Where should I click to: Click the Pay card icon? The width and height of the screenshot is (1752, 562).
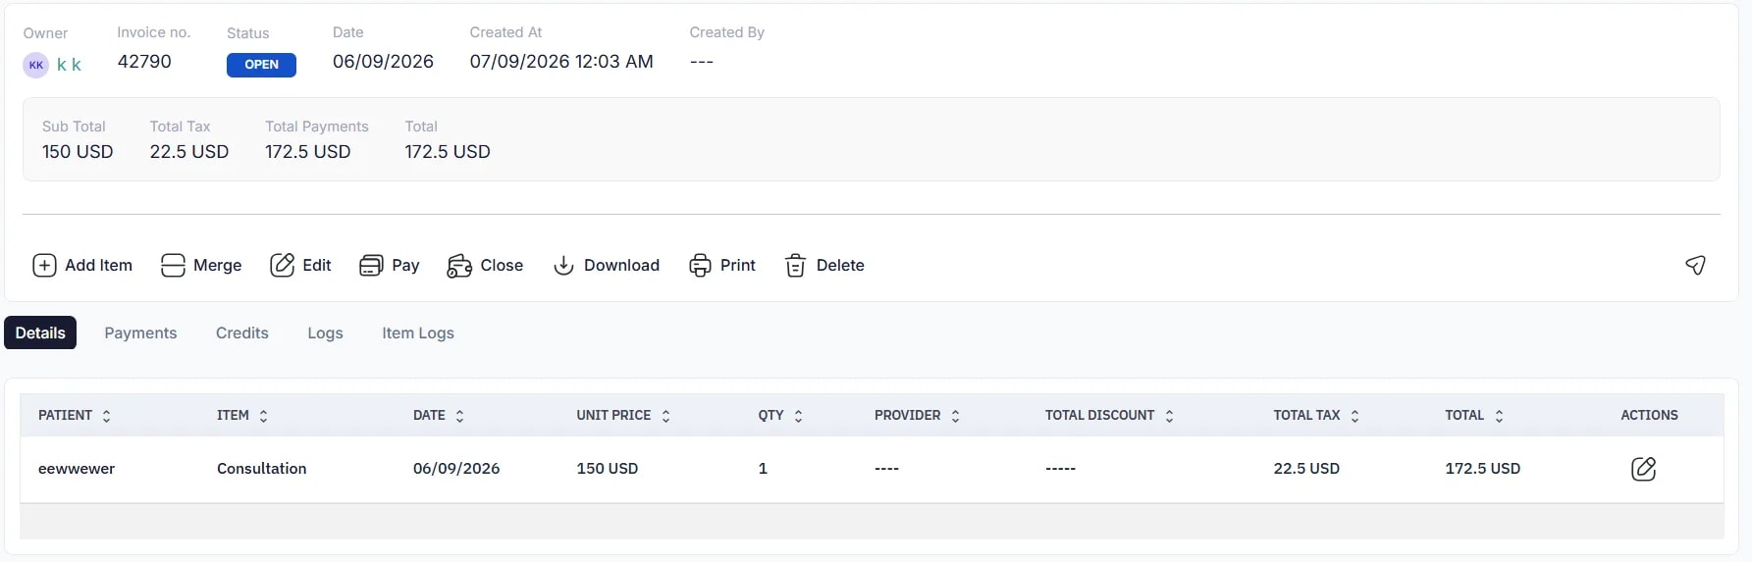pos(371,266)
